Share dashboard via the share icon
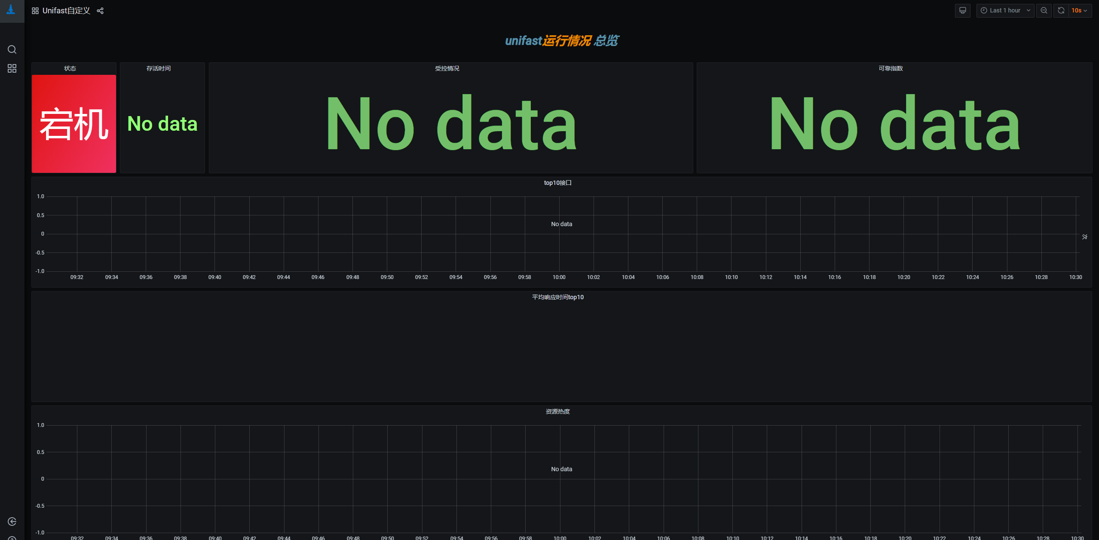 coord(100,11)
